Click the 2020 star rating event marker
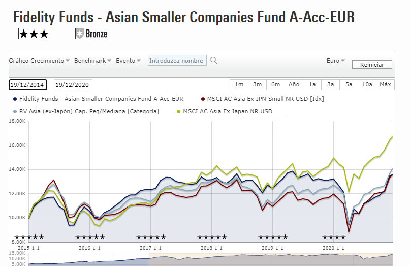 click(334, 237)
